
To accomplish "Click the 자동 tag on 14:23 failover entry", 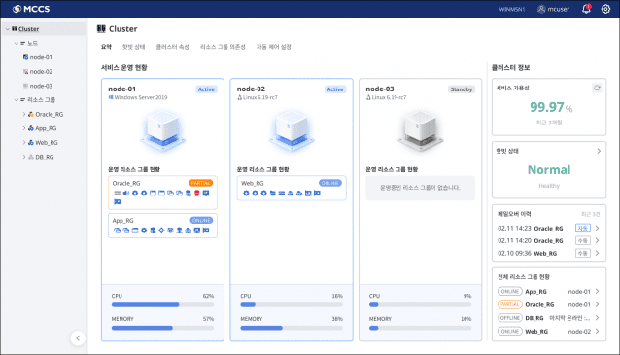I will tap(583, 228).
